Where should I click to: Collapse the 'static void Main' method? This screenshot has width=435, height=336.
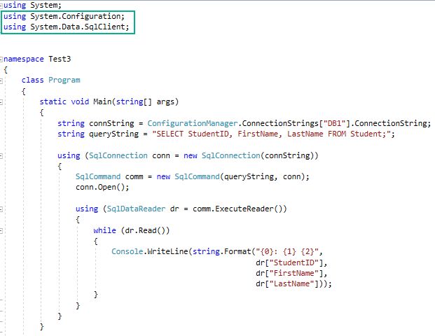click(1, 102)
